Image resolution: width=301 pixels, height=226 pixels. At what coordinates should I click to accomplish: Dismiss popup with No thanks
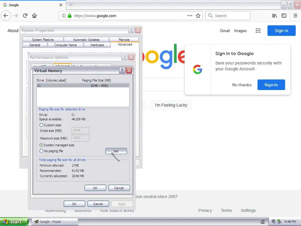tap(242, 85)
